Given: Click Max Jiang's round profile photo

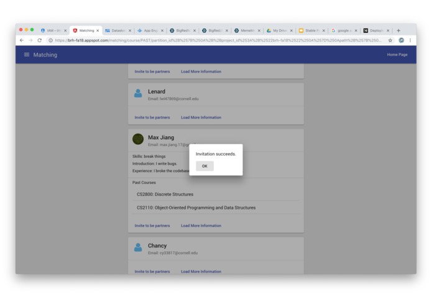Looking at the screenshot, I should coord(138,139).
